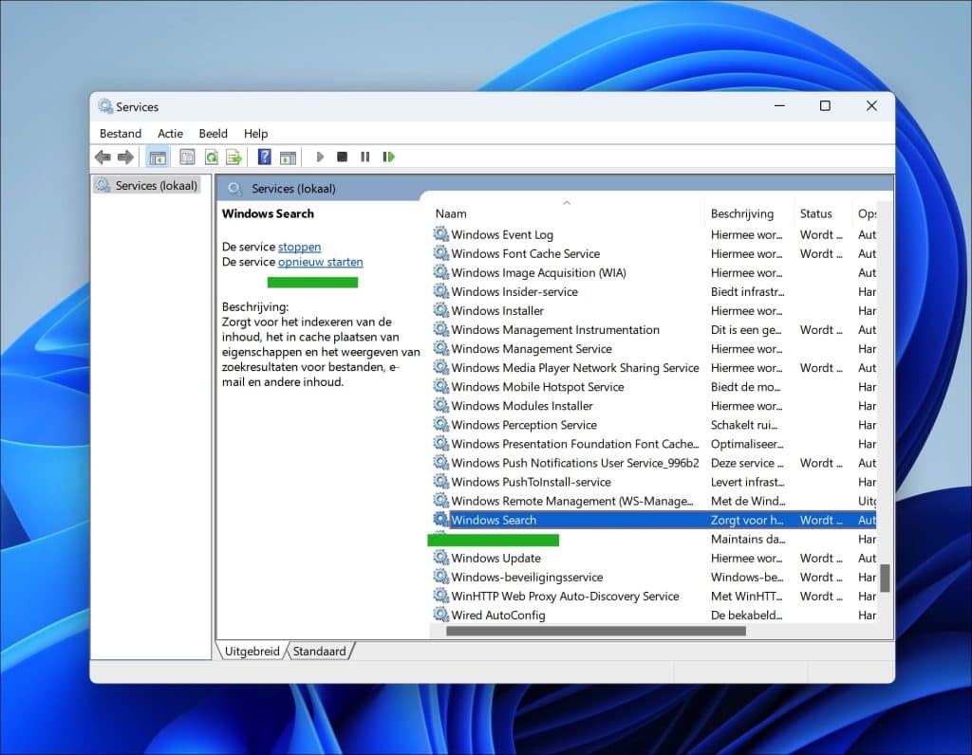Click the Services (lokaal) header magnifier icon
Image resolution: width=972 pixels, height=755 pixels.
pyautogui.click(x=234, y=189)
